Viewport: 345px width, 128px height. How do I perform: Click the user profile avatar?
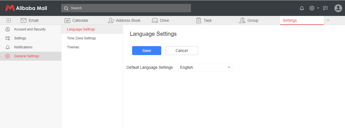[x=338, y=8]
